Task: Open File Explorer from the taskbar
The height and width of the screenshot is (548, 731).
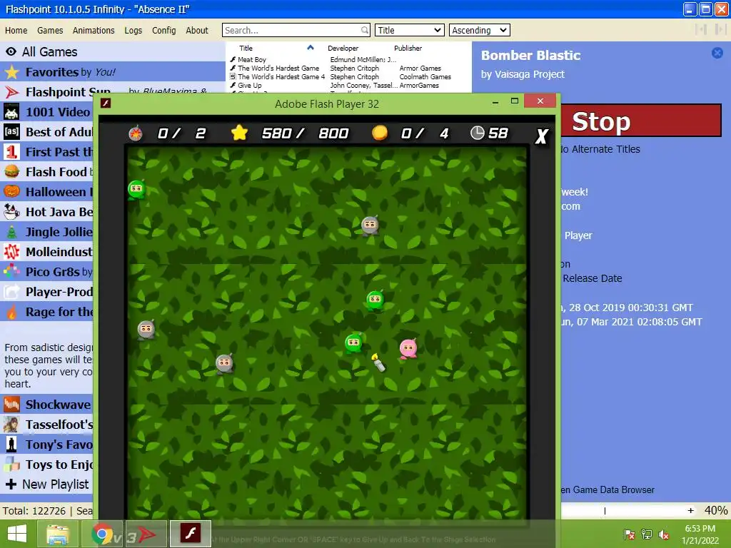Action: coord(58,534)
